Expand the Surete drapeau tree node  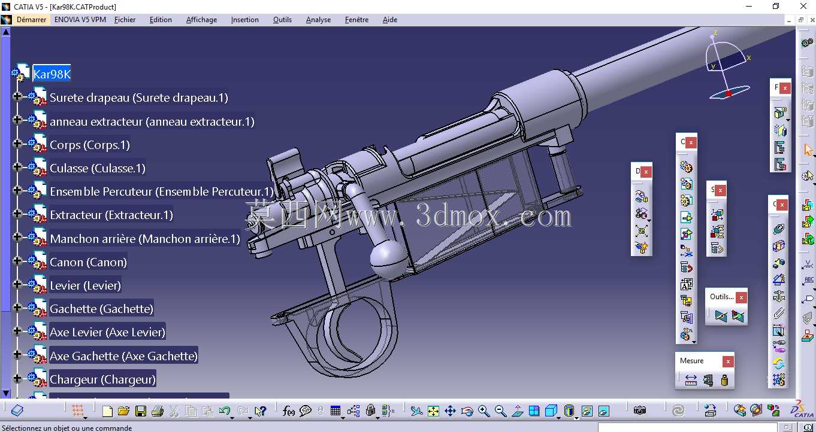point(17,96)
